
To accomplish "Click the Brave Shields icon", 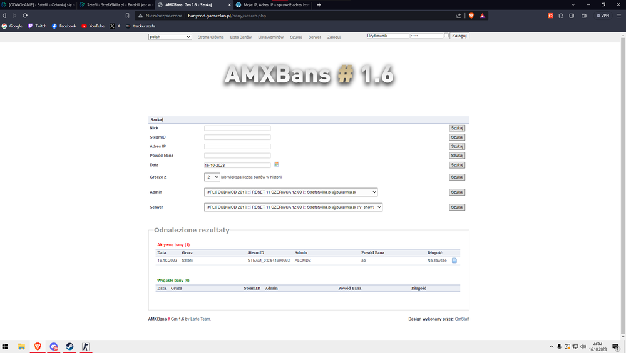I will pos(471,16).
